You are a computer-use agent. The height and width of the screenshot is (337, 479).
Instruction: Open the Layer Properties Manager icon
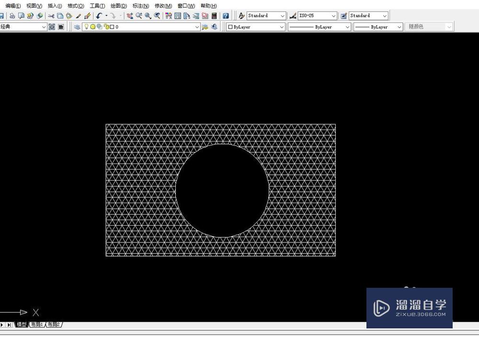pos(77,27)
